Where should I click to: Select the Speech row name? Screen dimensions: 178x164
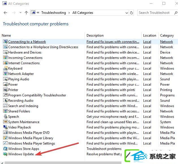tap(14, 117)
